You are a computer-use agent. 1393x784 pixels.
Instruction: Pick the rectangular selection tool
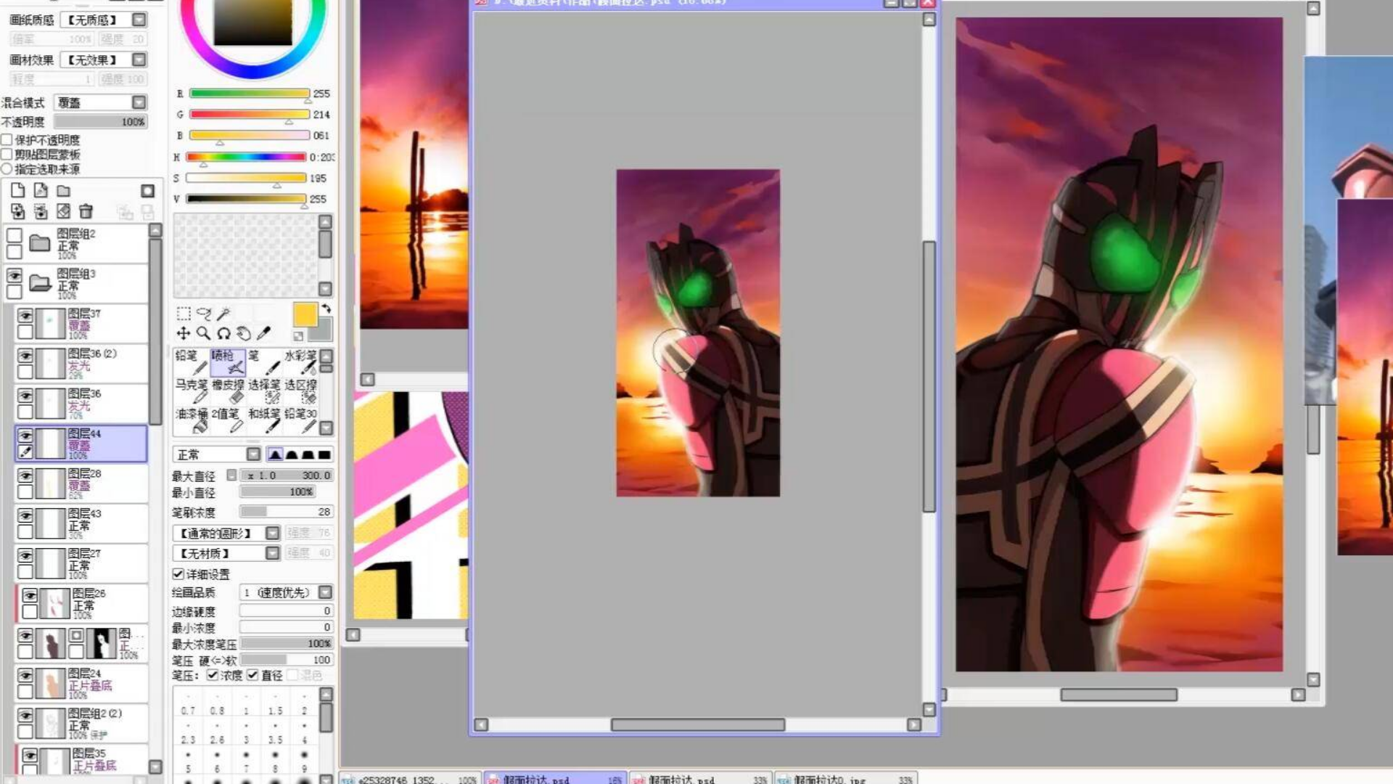[184, 314]
